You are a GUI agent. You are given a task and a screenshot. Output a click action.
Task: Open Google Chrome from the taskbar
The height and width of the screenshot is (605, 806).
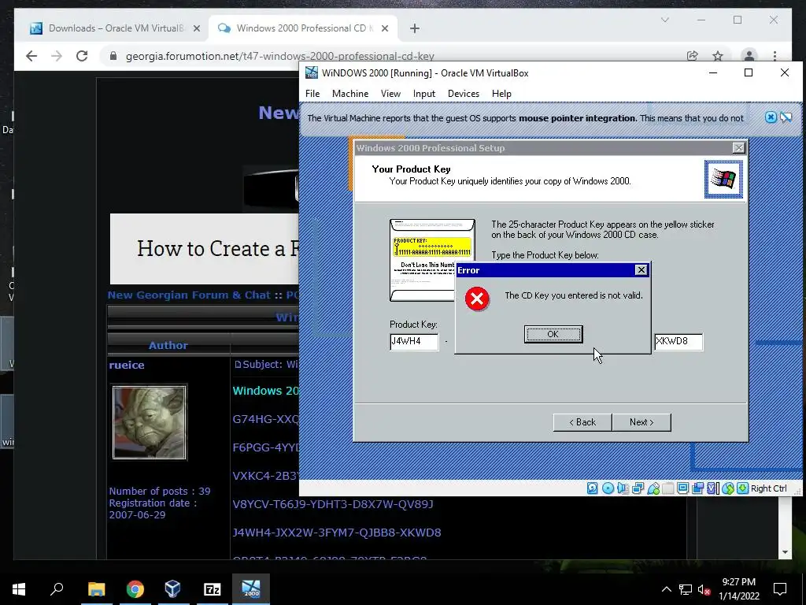[x=135, y=589]
